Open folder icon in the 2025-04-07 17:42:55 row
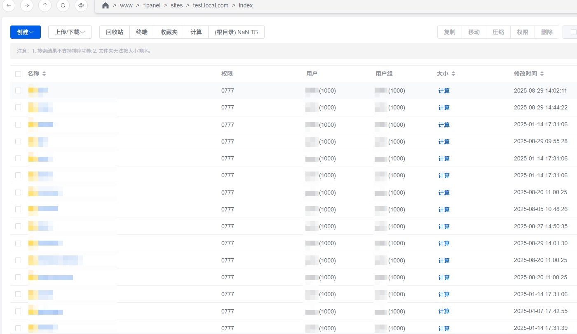Screen dimensions: 577x334 (x=33, y=311)
